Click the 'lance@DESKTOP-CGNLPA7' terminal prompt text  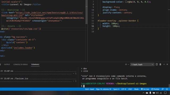click(x=93, y=84)
